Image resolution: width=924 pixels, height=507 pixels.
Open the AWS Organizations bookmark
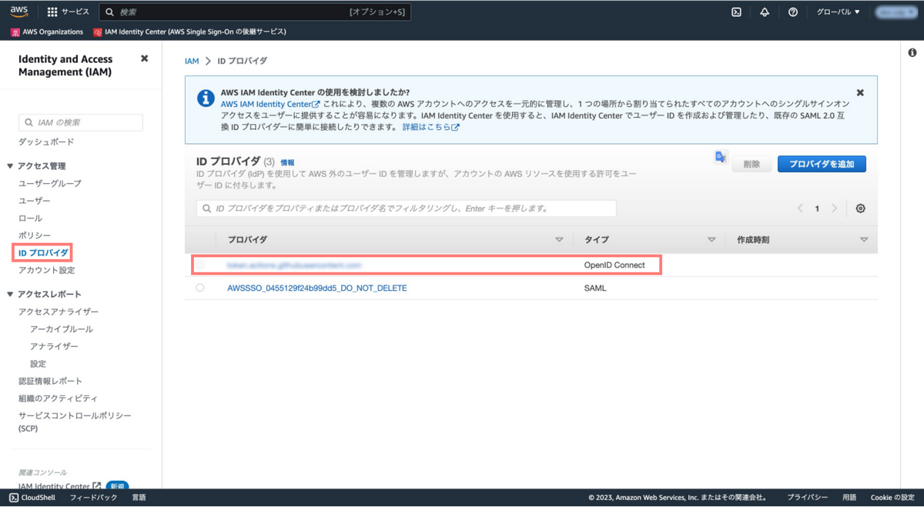47,32
